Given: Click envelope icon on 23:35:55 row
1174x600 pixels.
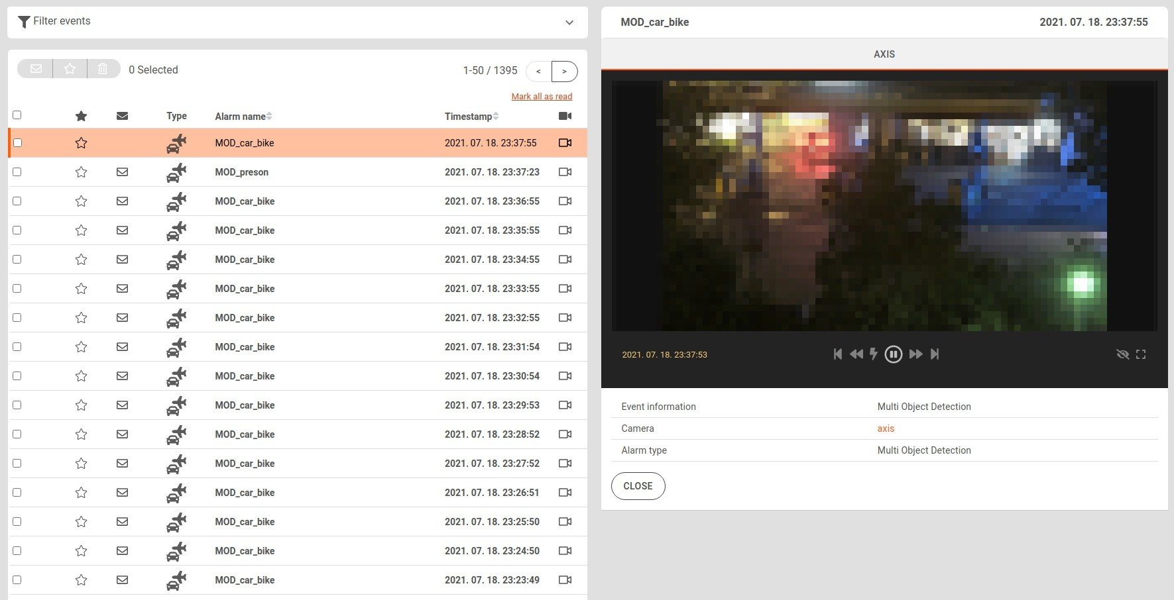Looking at the screenshot, I should coord(122,230).
